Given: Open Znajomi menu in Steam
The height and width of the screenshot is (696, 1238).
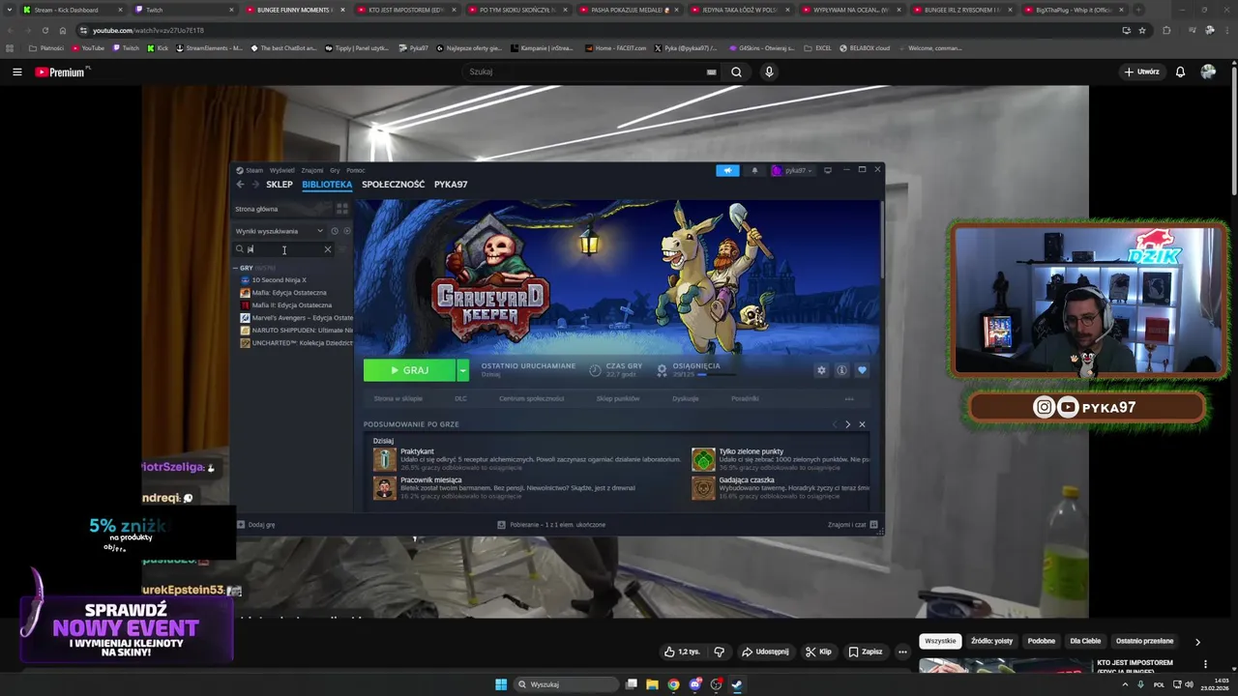Looking at the screenshot, I should 311,170.
